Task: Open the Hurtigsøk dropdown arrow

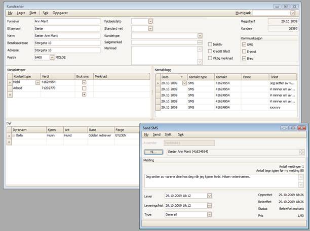Action: pos(293,13)
